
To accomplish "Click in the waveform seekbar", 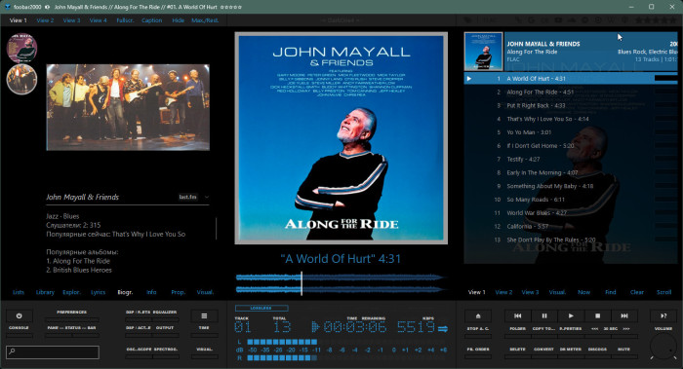I will tap(341, 283).
